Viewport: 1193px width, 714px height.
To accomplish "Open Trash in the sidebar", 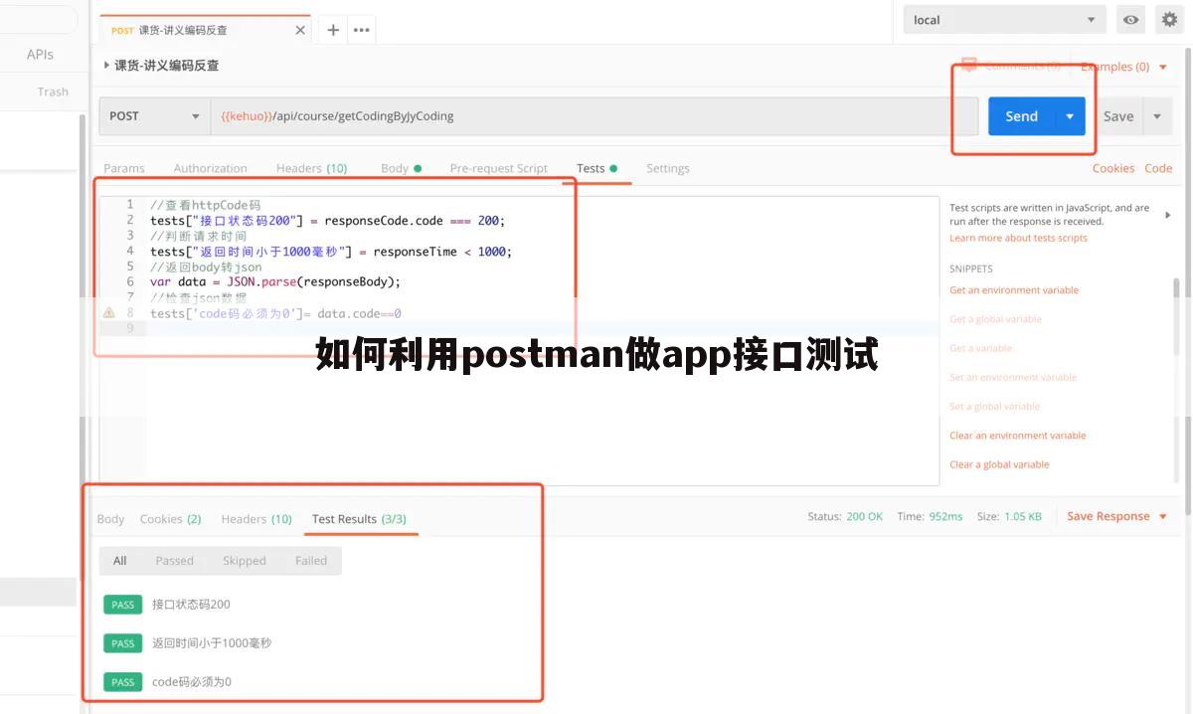I will click(x=53, y=91).
